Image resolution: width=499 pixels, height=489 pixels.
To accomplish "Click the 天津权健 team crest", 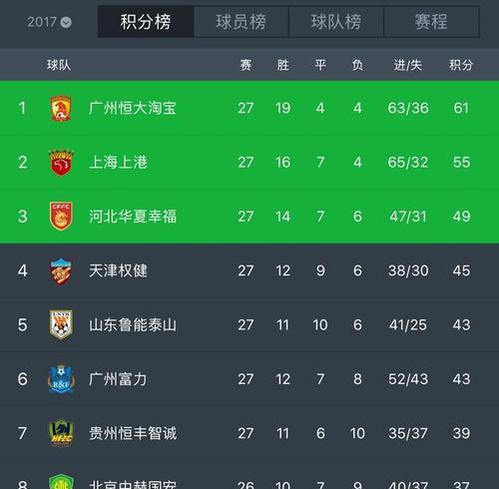I will (x=61, y=270).
